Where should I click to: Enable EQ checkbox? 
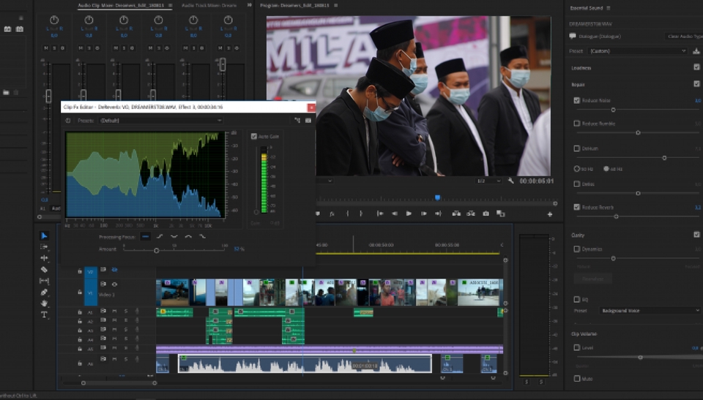(577, 299)
